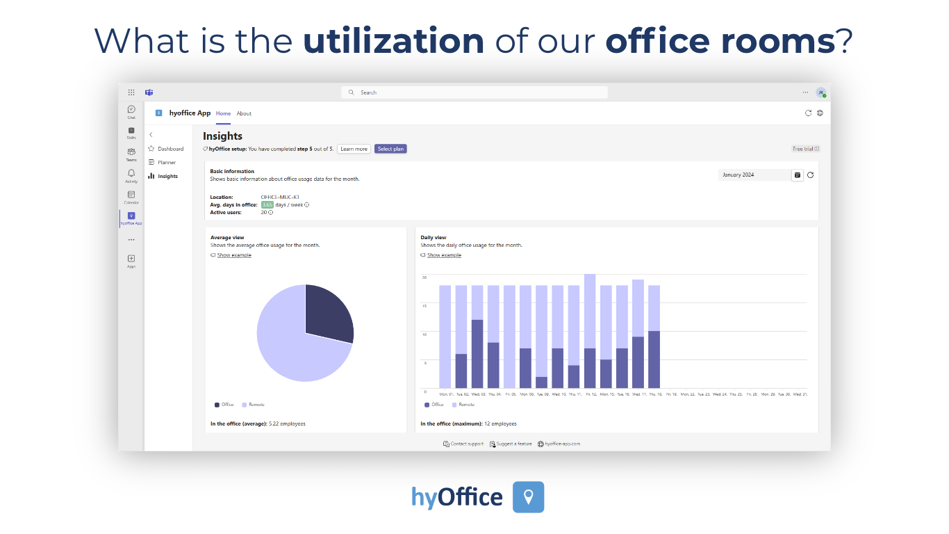Open the JK profile avatar

(820, 92)
